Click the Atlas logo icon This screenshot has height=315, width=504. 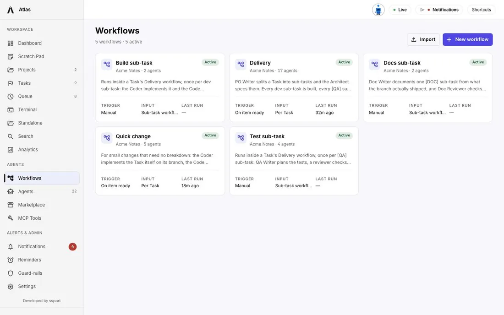point(11,10)
